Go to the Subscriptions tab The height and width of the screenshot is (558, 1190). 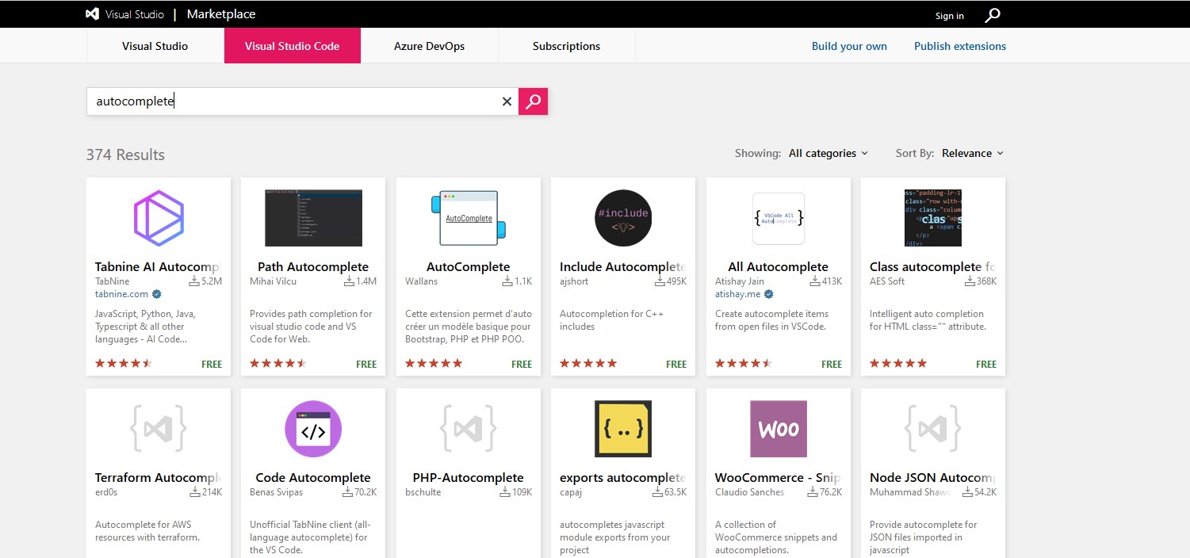[x=567, y=46]
